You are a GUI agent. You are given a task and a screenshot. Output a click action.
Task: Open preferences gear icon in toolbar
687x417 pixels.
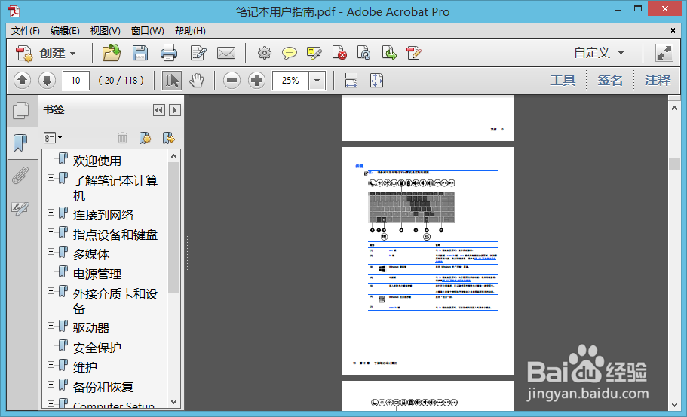pyautogui.click(x=265, y=53)
